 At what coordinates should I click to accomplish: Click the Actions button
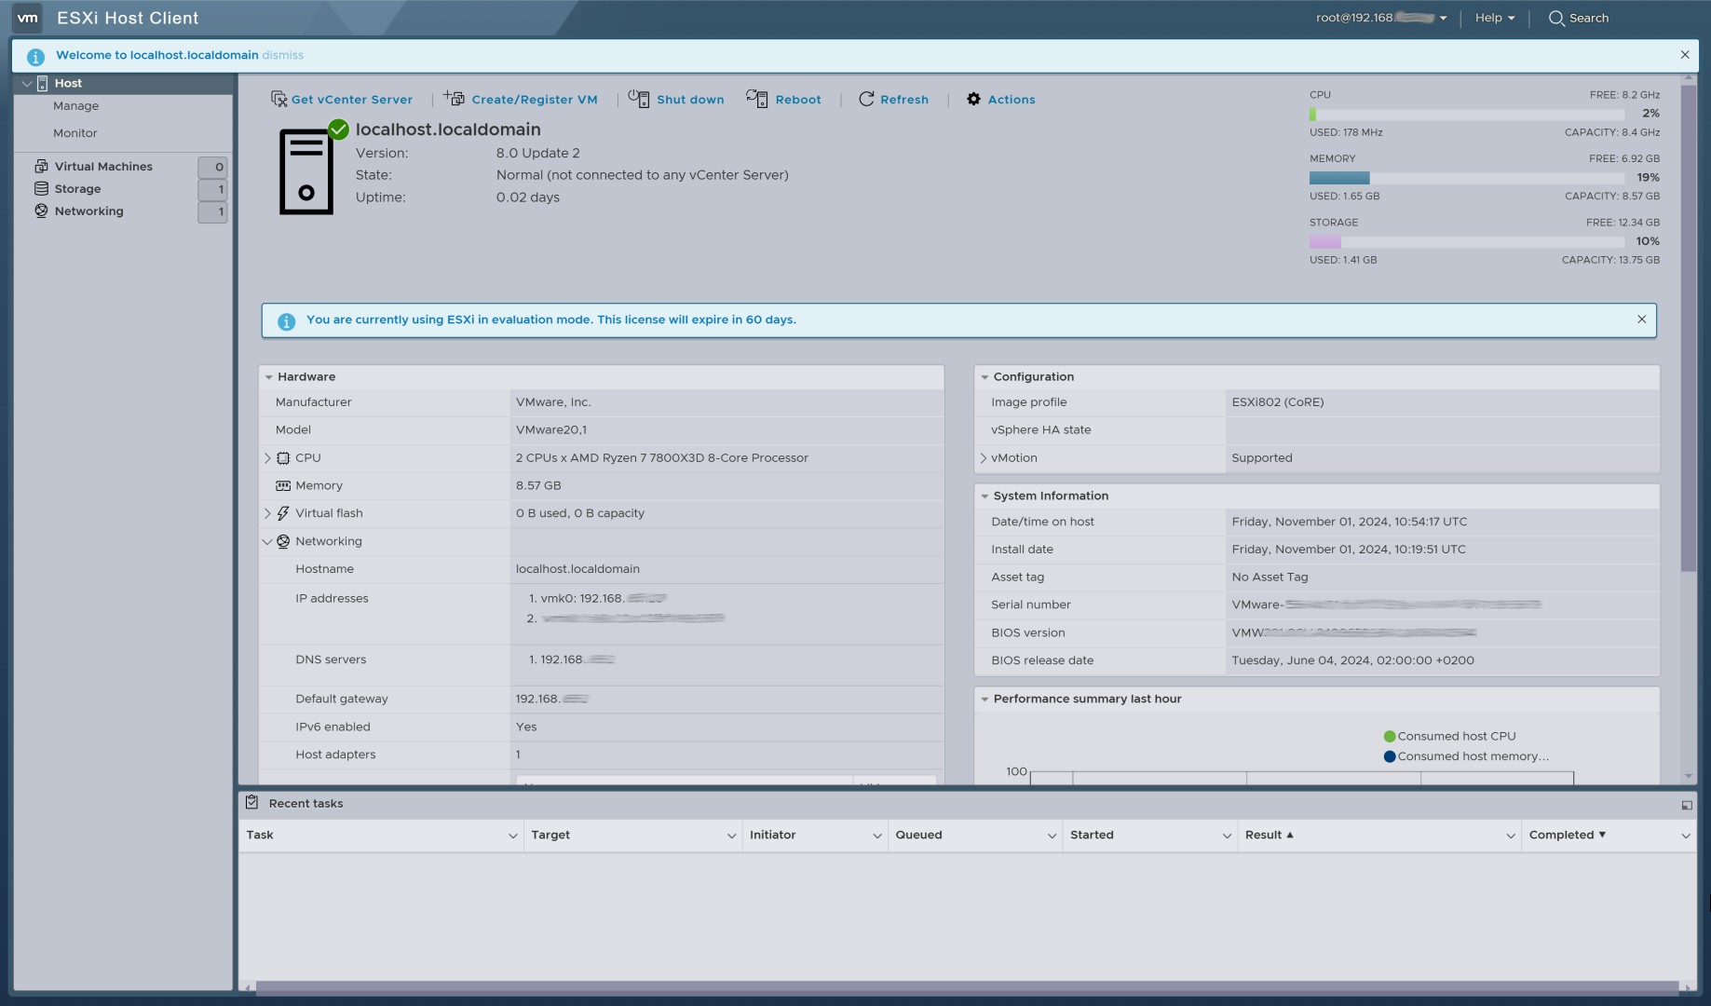coord(1000,99)
